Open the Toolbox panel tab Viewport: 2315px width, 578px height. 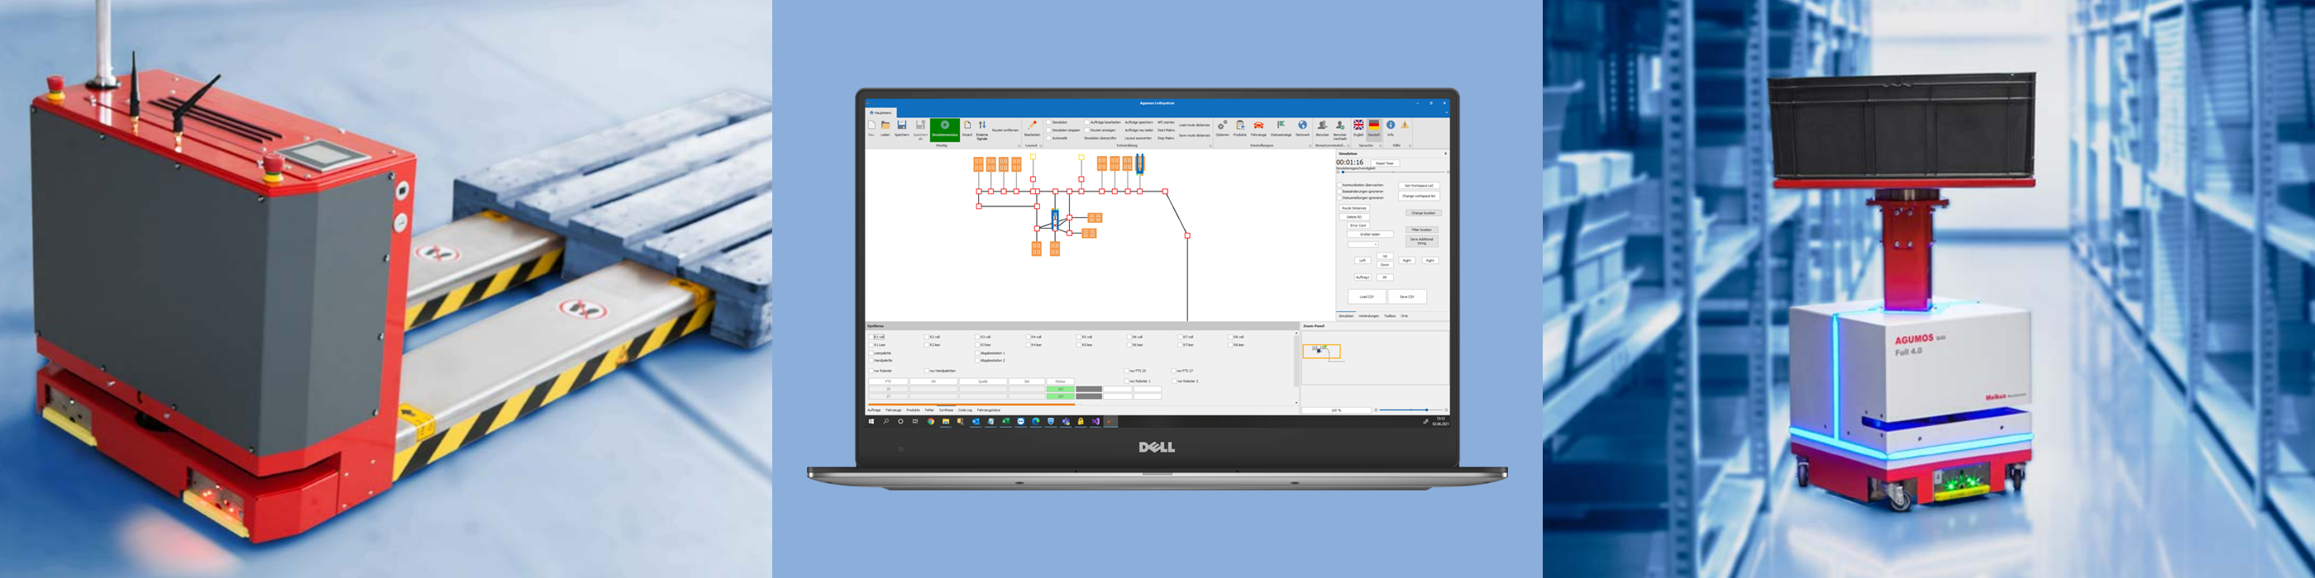pyautogui.click(x=1391, y=316)
